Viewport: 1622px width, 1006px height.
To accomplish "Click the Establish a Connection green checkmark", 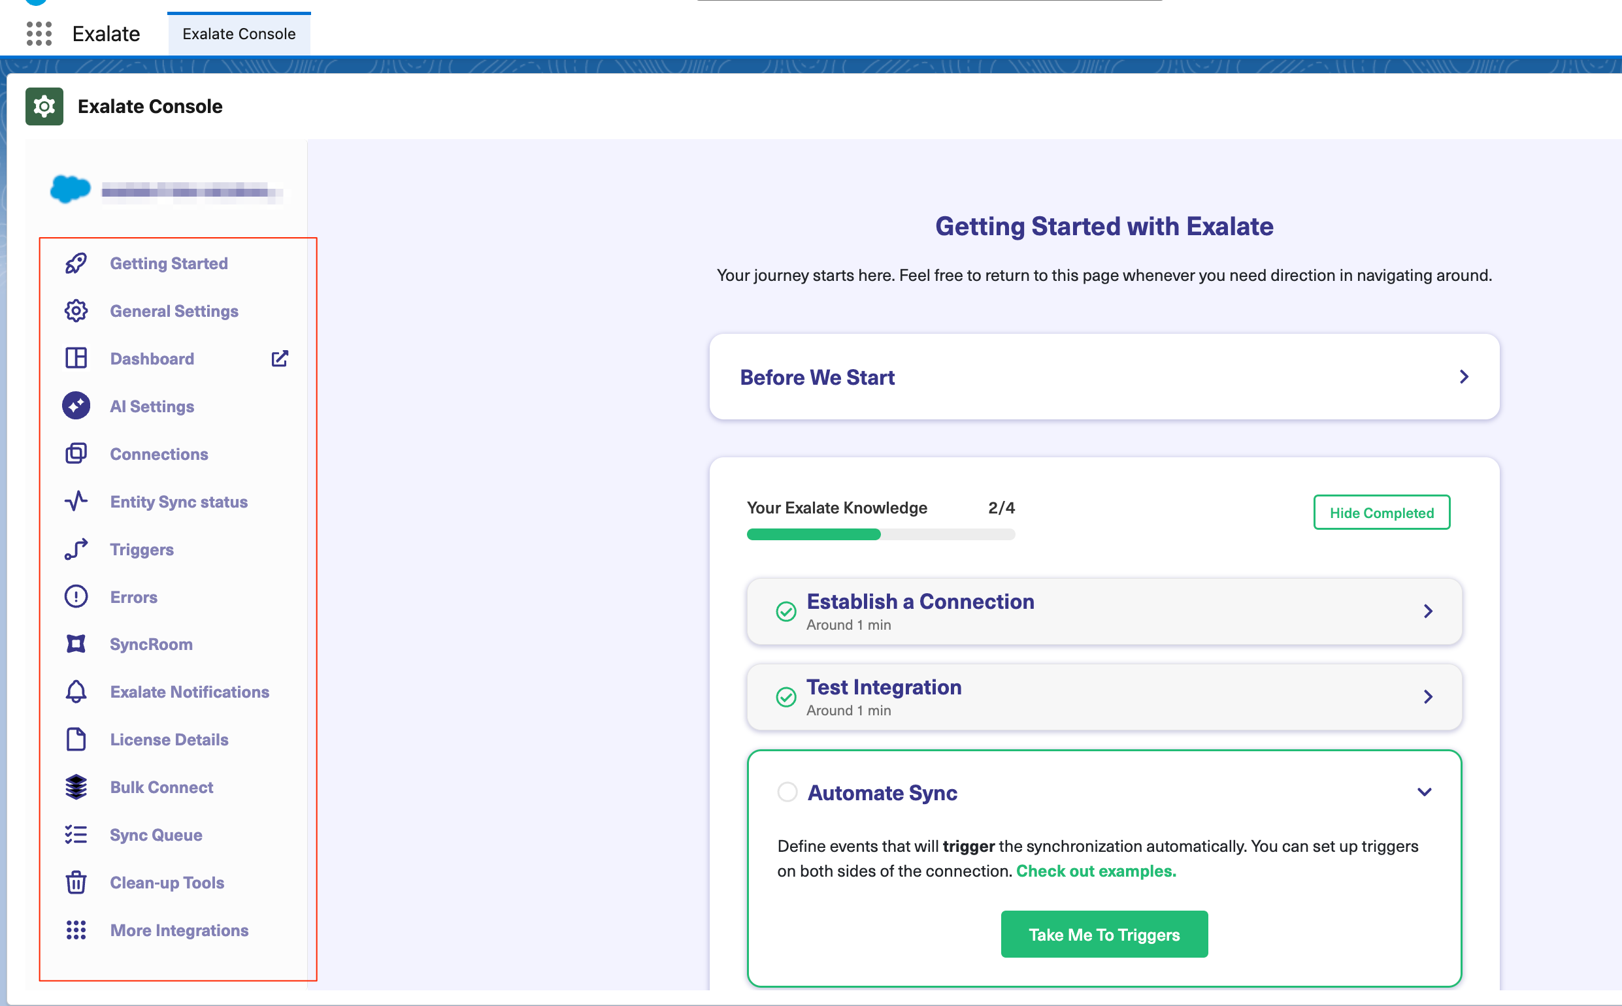I will (x=786, y=611).
